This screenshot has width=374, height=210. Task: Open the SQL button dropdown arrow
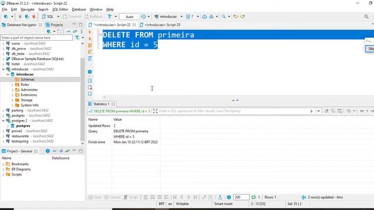point(58,17)
